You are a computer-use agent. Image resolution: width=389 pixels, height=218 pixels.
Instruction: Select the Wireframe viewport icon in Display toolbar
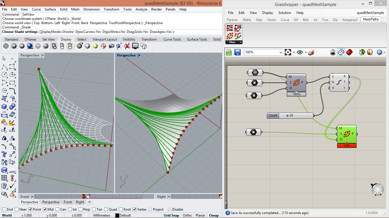click(6, 46)
